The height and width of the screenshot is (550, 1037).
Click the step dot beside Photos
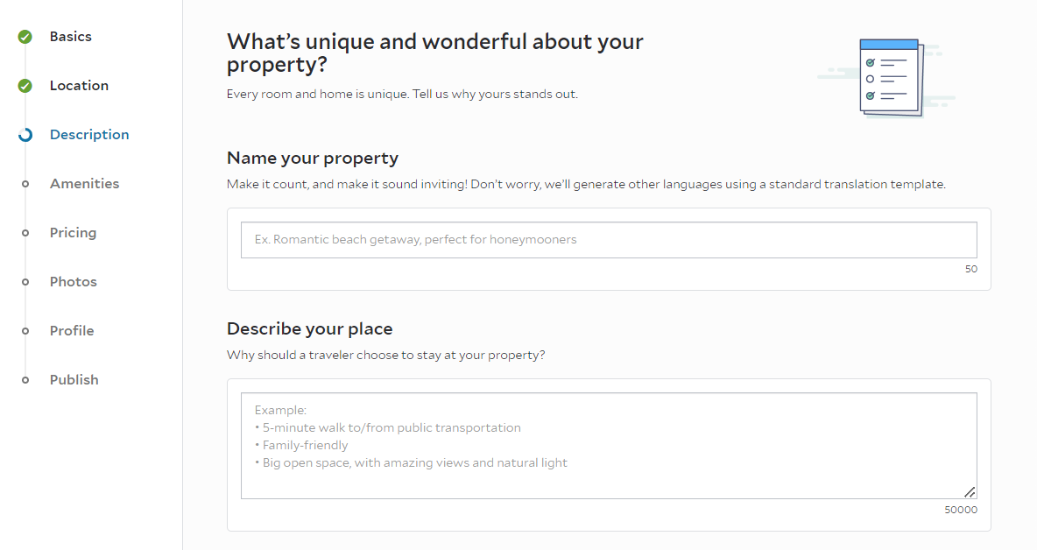25,282
